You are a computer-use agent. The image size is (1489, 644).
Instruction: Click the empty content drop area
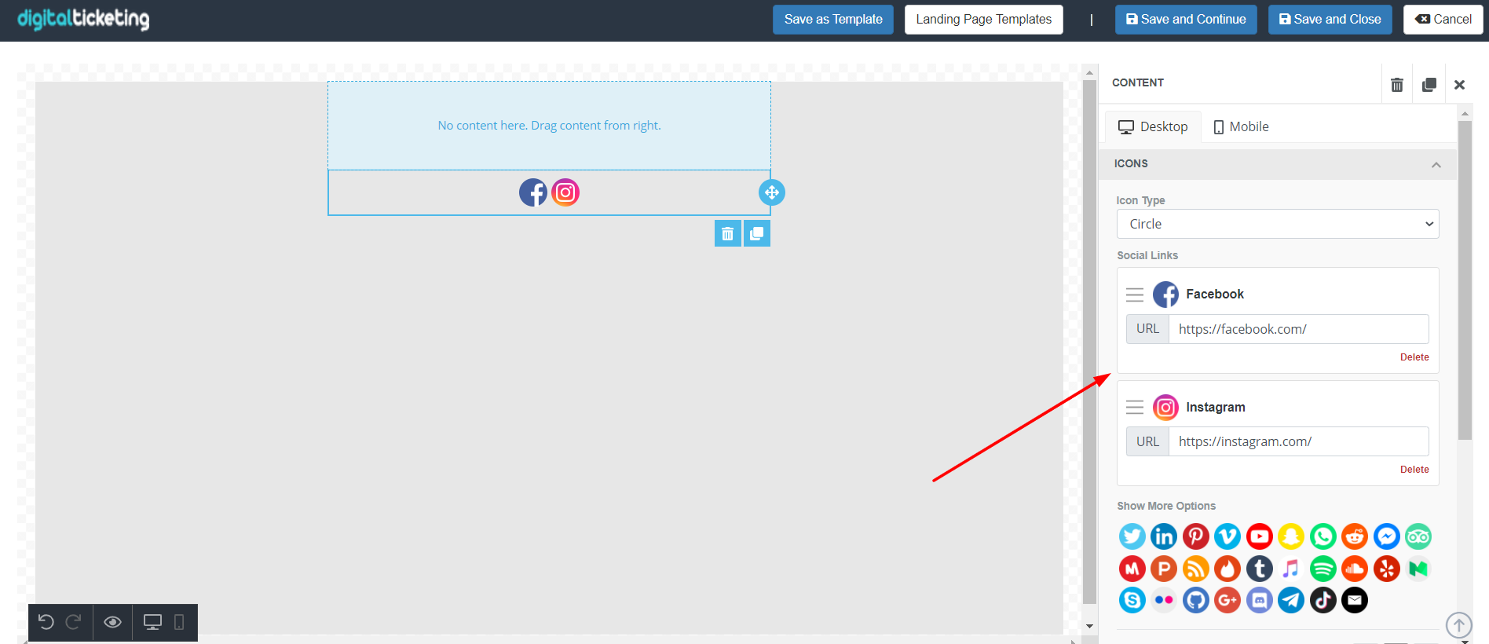tap(549, 126)
